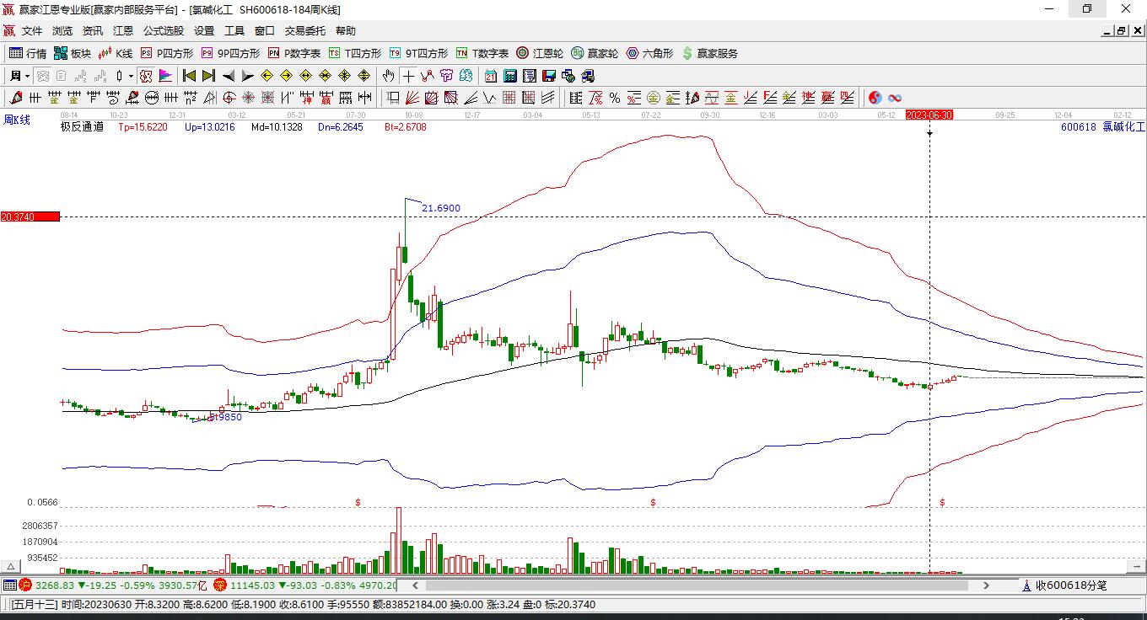Click the scrollbar right arrow
The image size is (1147, 620).
[986, 585]
